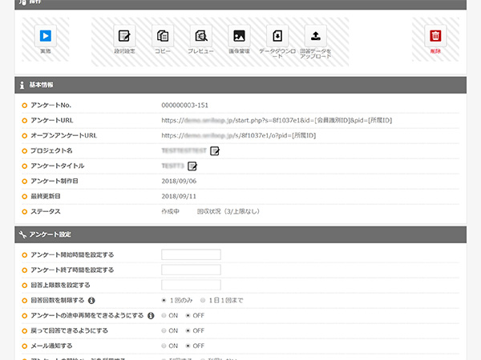Screen dimensions: 481x360
Task: Click the 回答上限数 input field
Action: [x=191, y=286]
